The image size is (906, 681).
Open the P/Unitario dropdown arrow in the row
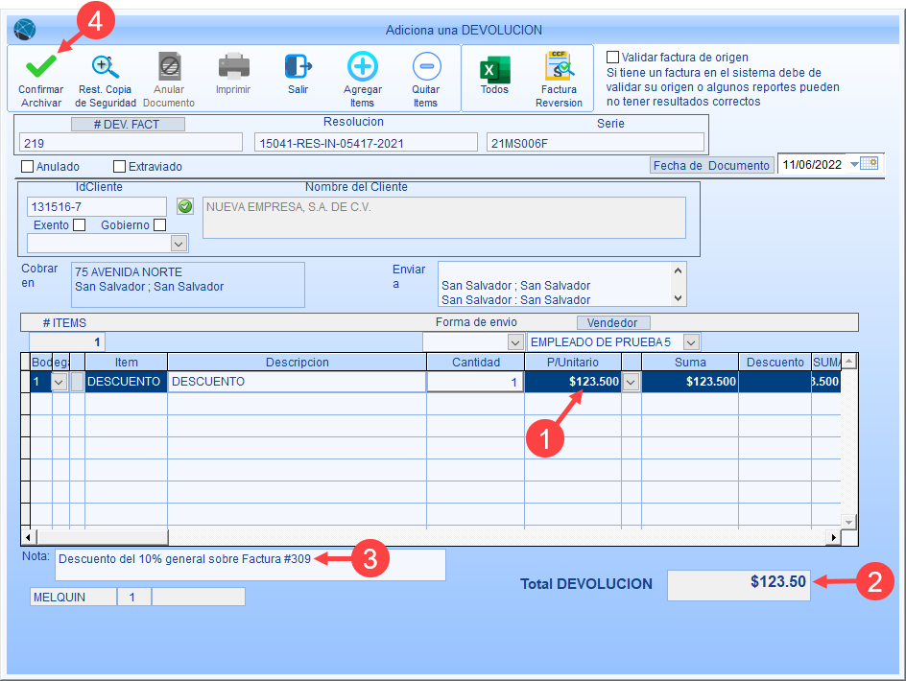pos(631,382)
